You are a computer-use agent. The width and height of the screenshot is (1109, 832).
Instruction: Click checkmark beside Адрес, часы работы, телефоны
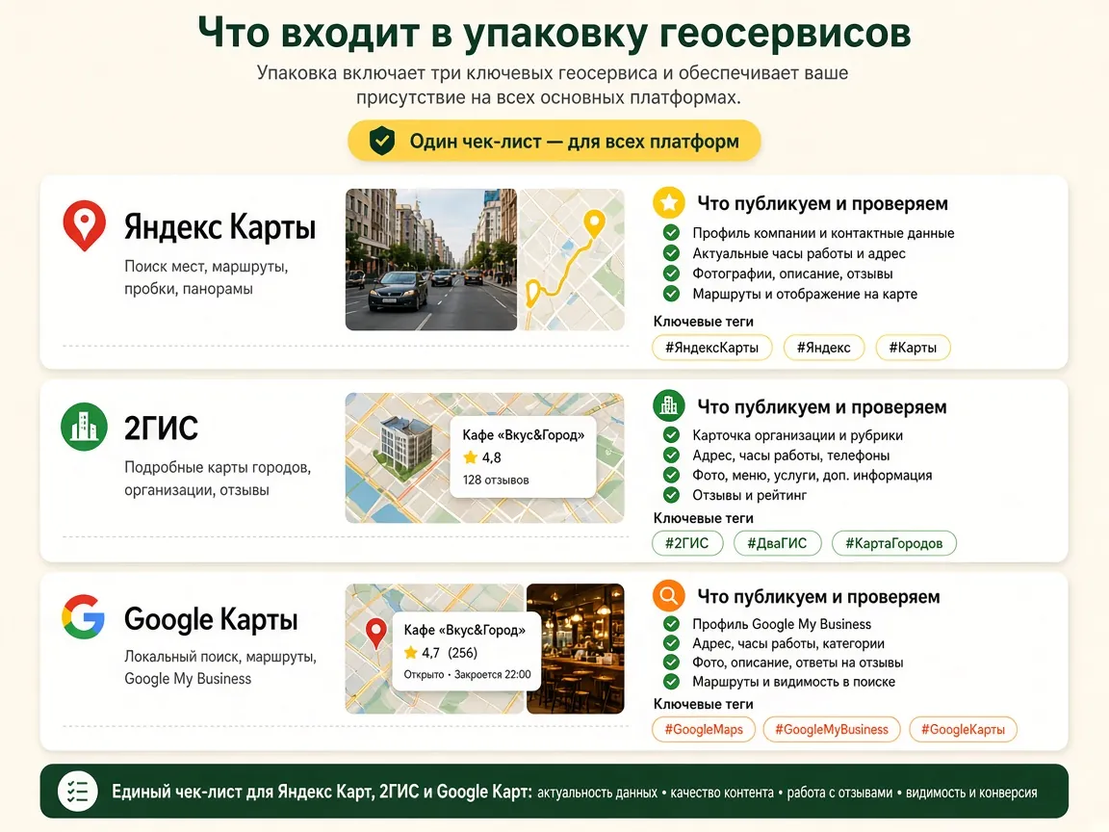click(x=671, y=455)
